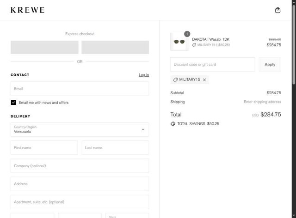Screen dimensions: 296x218
Task: Click the DAKOTA sunglasses thumbnail
Action: 179,42
